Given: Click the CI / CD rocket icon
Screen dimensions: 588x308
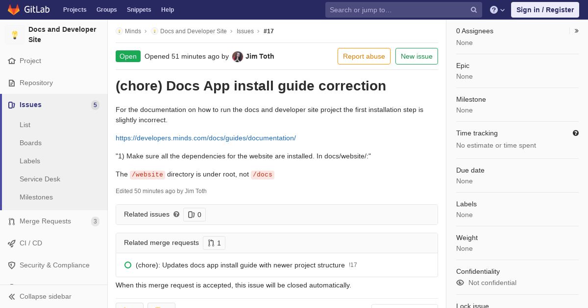Looking at the screenshot, I should click(12, 243).
